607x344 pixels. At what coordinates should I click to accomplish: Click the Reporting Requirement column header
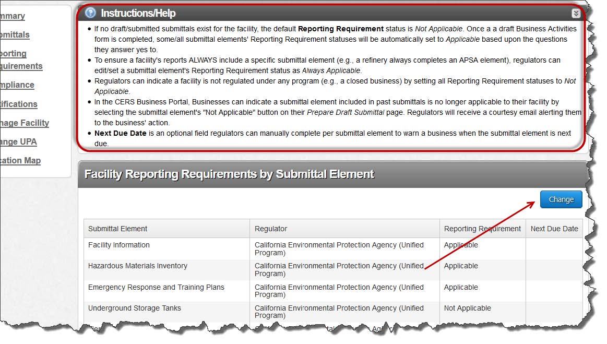[482, 229]
